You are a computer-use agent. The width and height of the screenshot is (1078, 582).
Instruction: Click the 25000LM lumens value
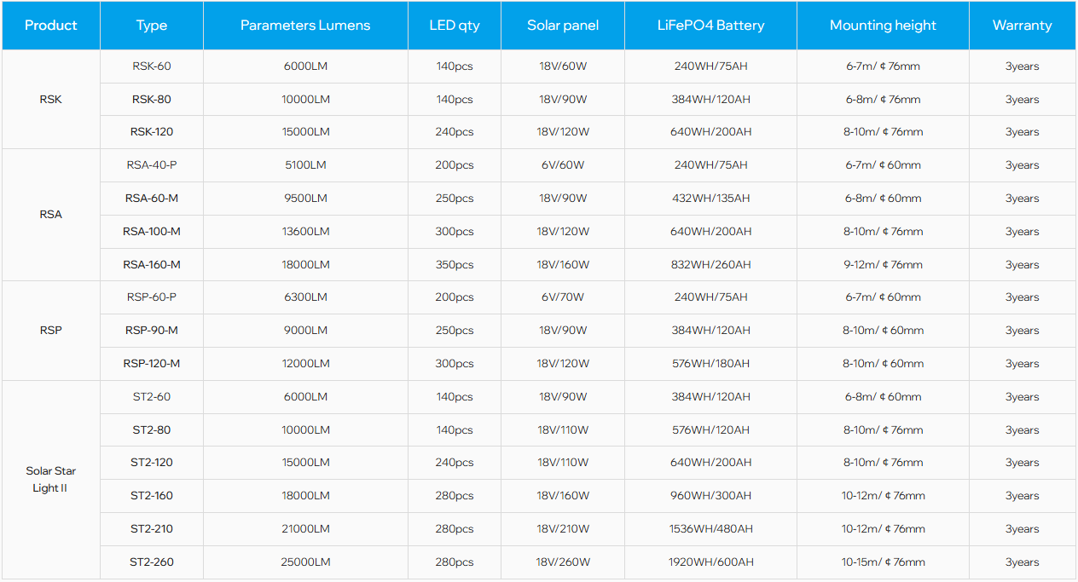pos(305,562)
